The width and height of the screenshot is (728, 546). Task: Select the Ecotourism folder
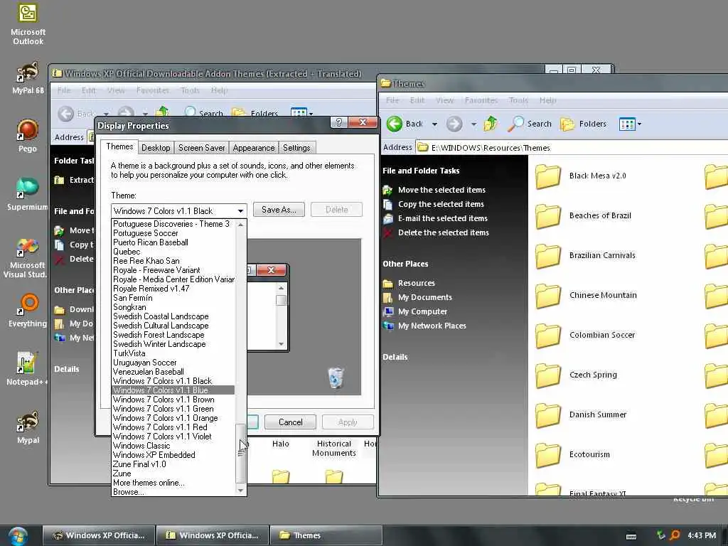click(573, 455)
